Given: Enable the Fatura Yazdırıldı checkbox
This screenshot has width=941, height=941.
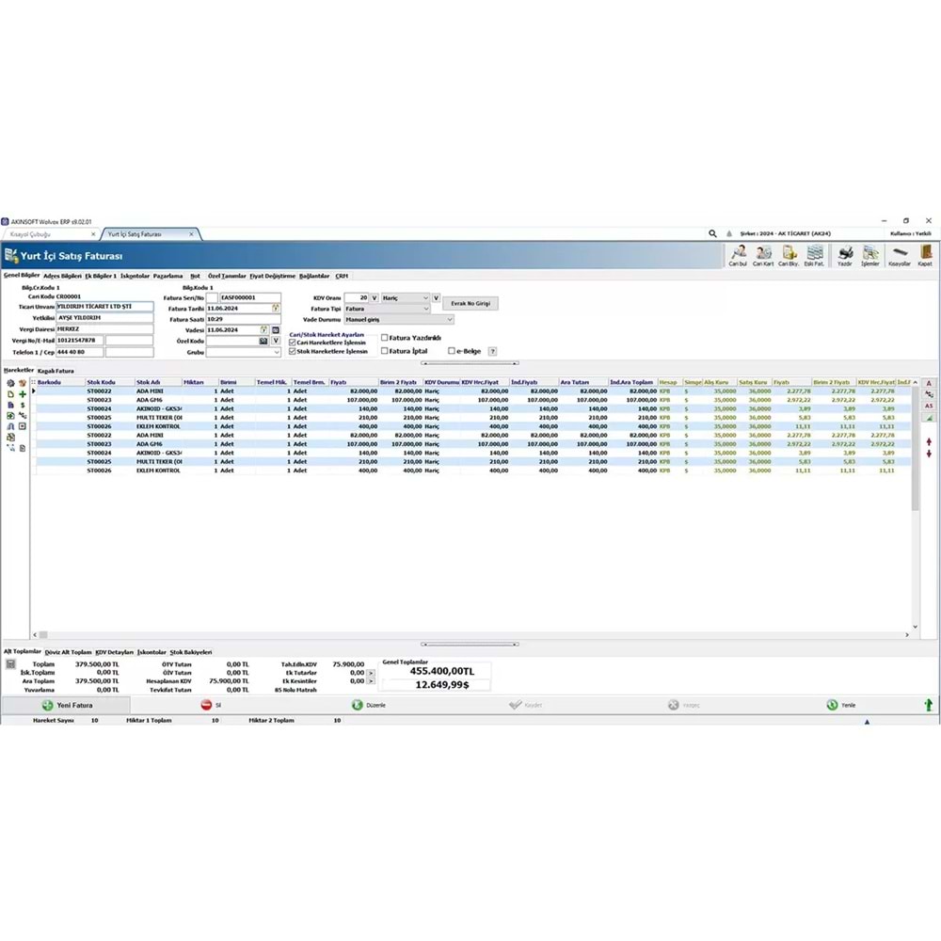Looking at the screenshot, I should (x=384, y=338).
